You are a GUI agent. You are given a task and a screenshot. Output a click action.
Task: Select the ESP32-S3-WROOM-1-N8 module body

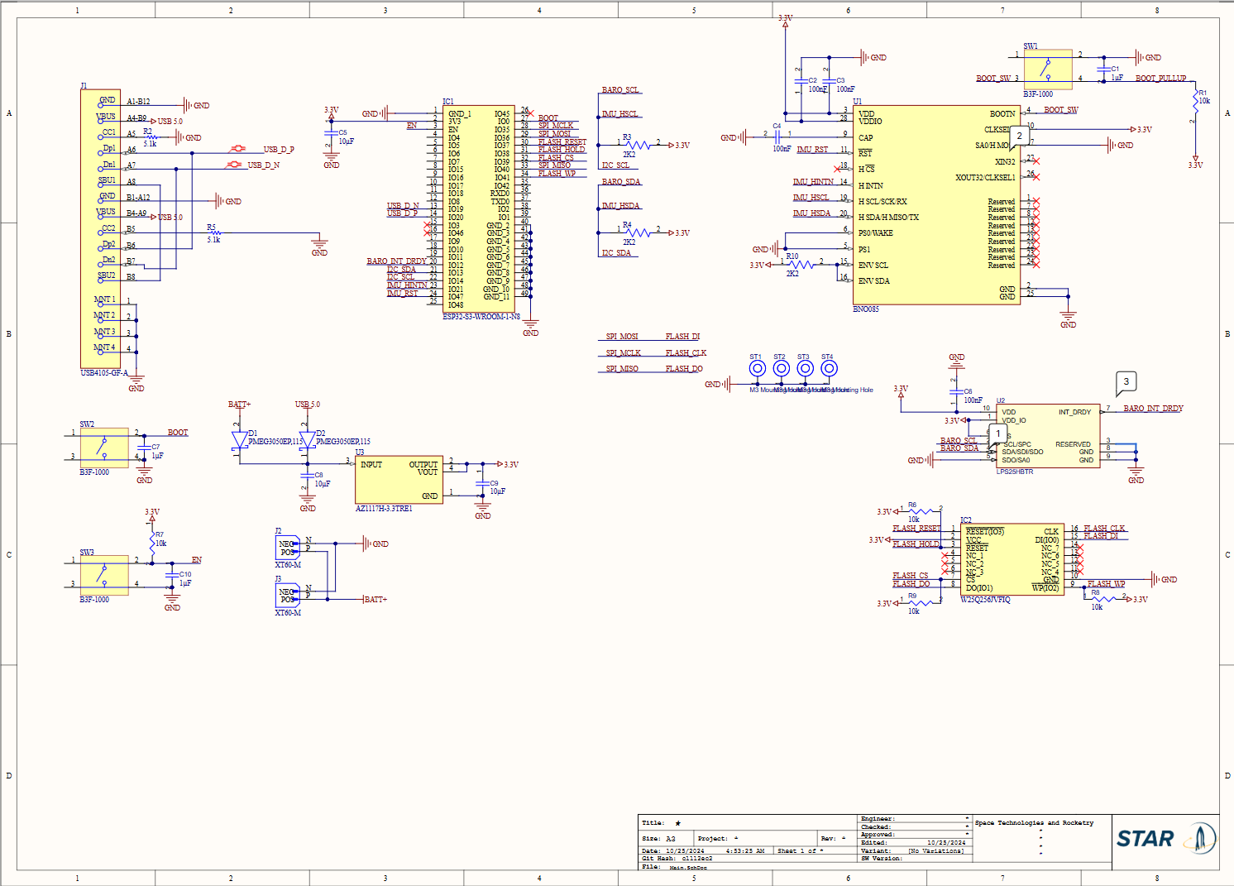tap(480, 208)
